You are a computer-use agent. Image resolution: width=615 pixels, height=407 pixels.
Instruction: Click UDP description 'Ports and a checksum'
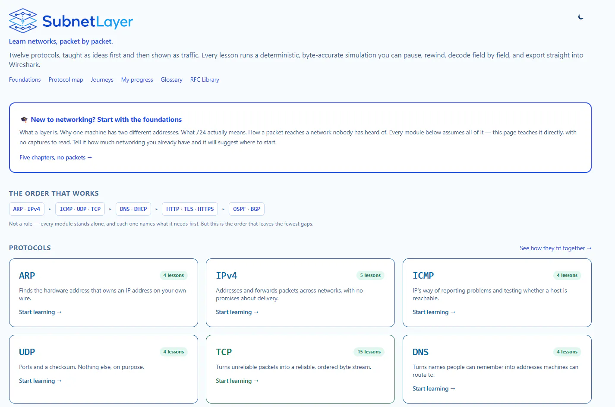point(82,367)
